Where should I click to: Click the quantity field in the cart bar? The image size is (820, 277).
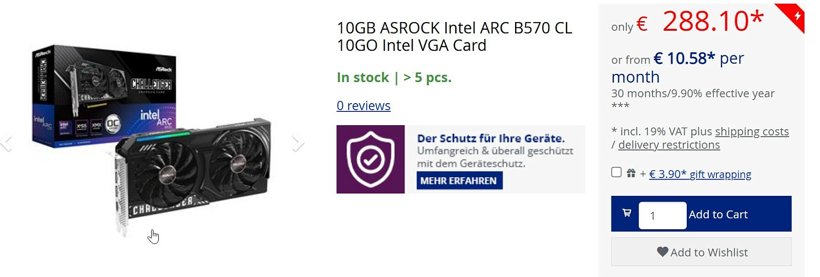(x=662, y=215)
